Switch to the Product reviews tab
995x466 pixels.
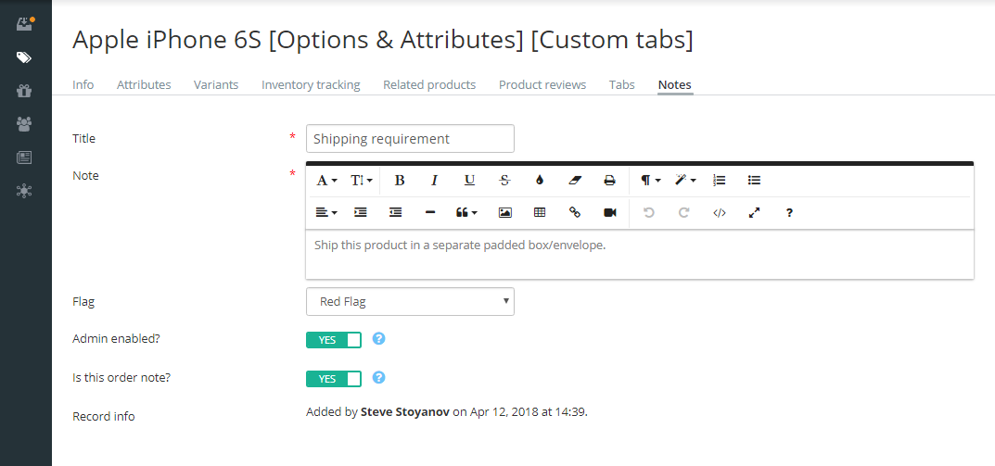(x=542, y=85)
